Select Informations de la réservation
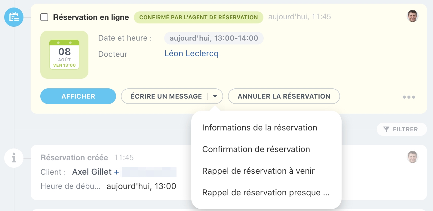The height and width of the screenshot is (211, 433). pos(259,128)
